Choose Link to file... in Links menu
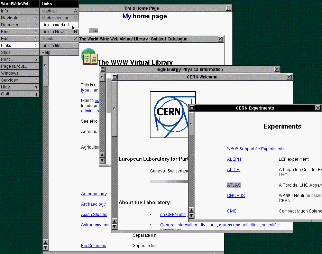322x254 pixels. (x=59, y=46)
